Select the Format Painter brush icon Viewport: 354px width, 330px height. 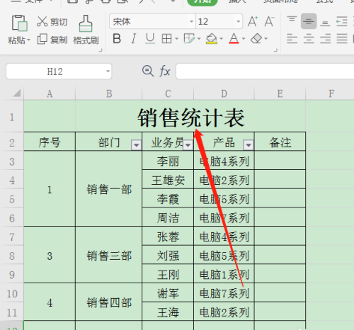[x=86, y=23]
